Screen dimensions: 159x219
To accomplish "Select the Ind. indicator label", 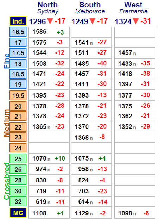I will coord(18,21).
